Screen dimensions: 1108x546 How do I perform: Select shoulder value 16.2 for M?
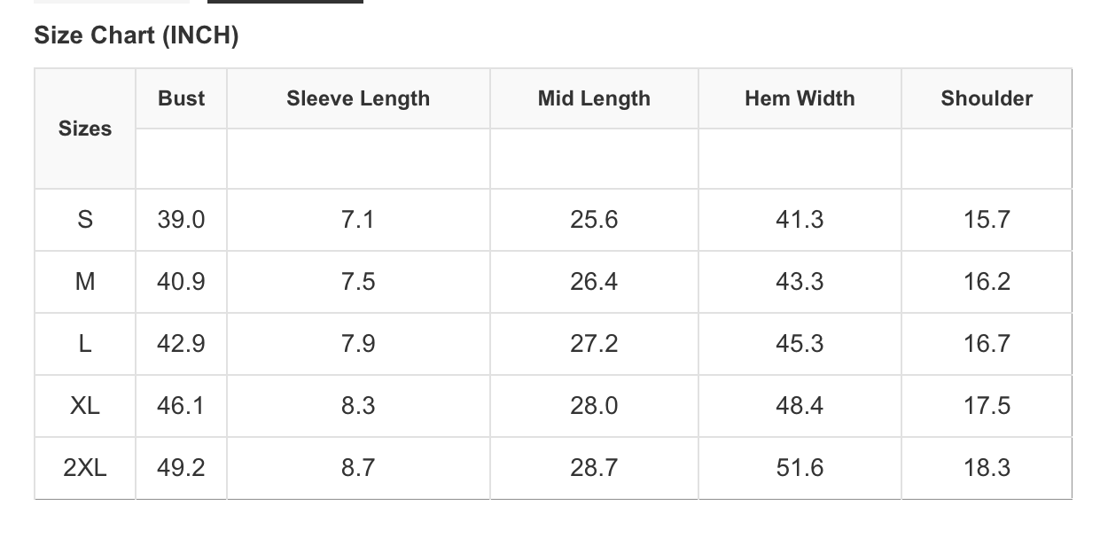[987, 282]
